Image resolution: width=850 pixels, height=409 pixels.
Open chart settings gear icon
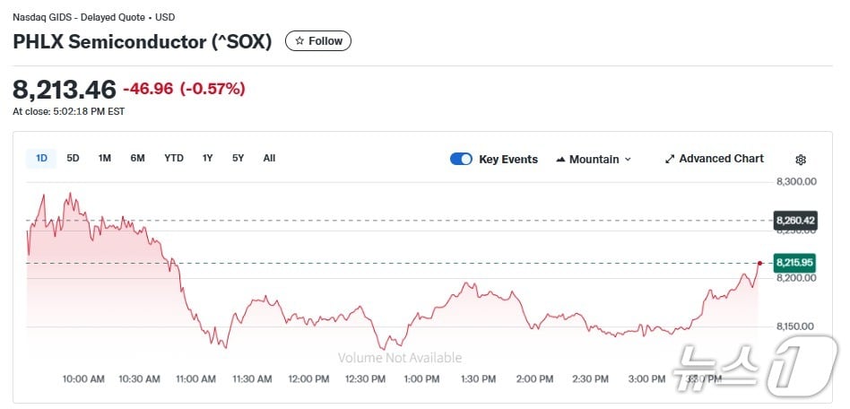click(x=801, y=160)
